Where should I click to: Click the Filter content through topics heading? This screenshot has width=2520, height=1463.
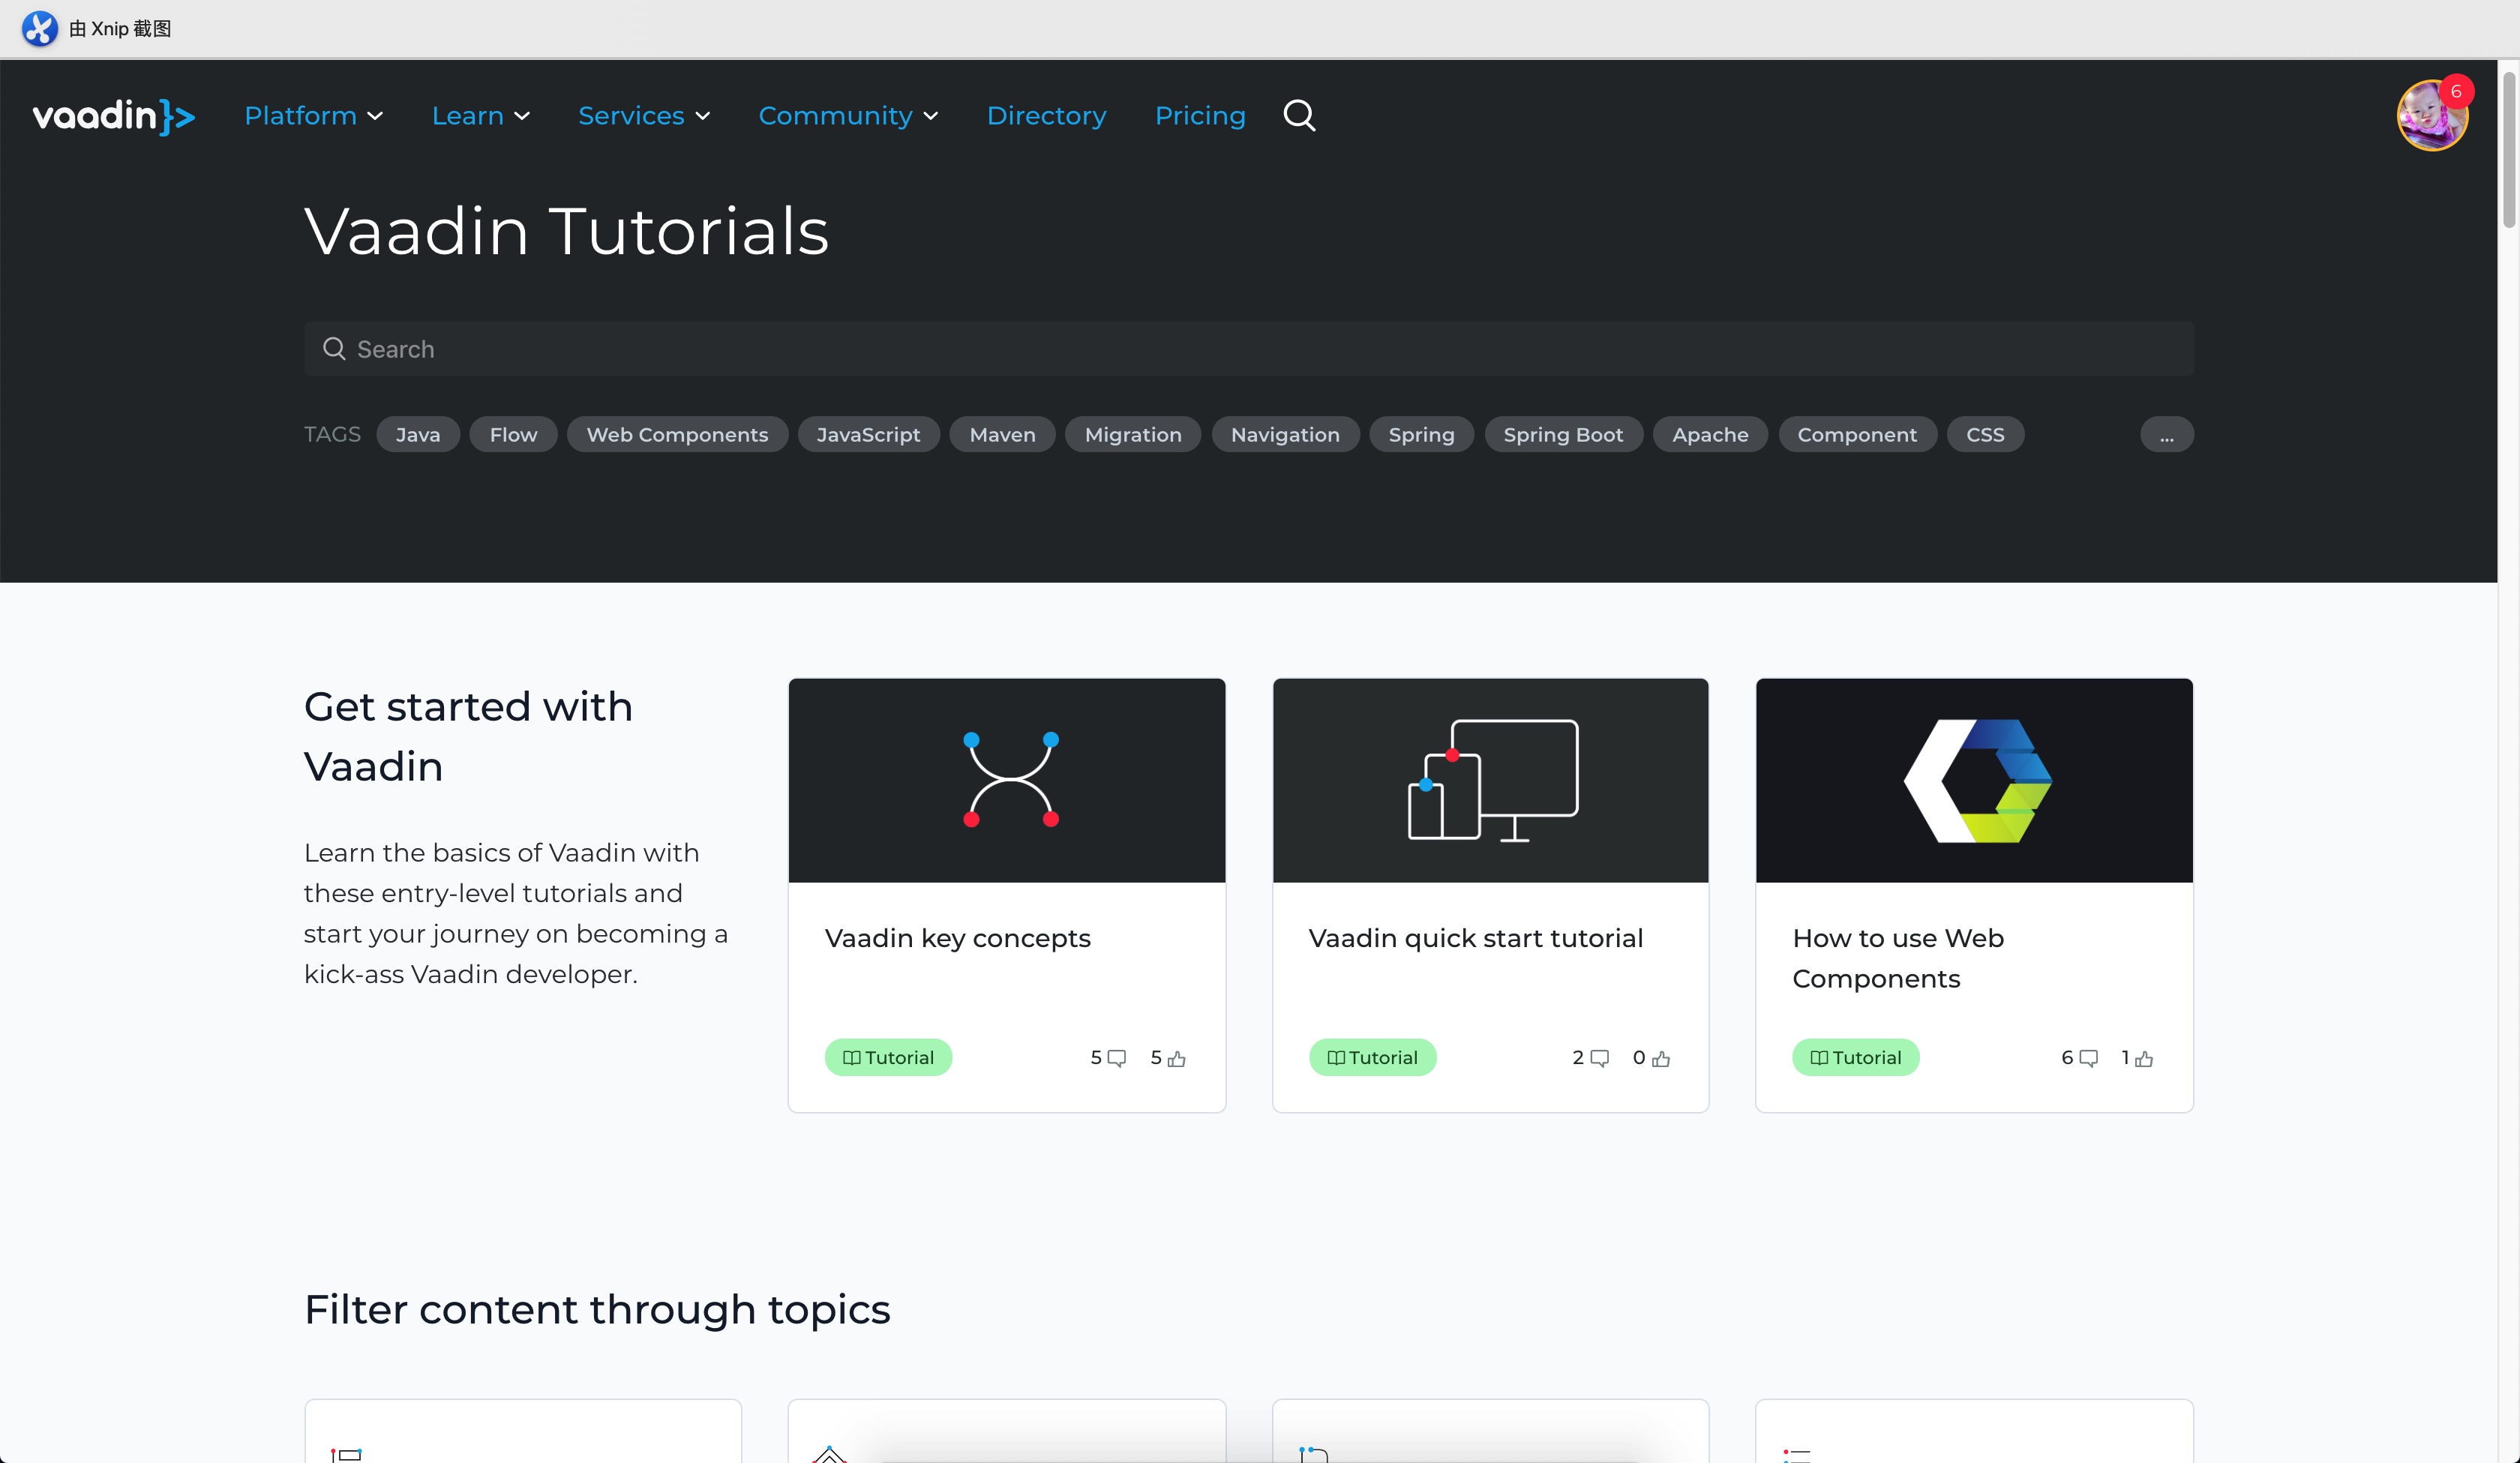coord(597,1309)
